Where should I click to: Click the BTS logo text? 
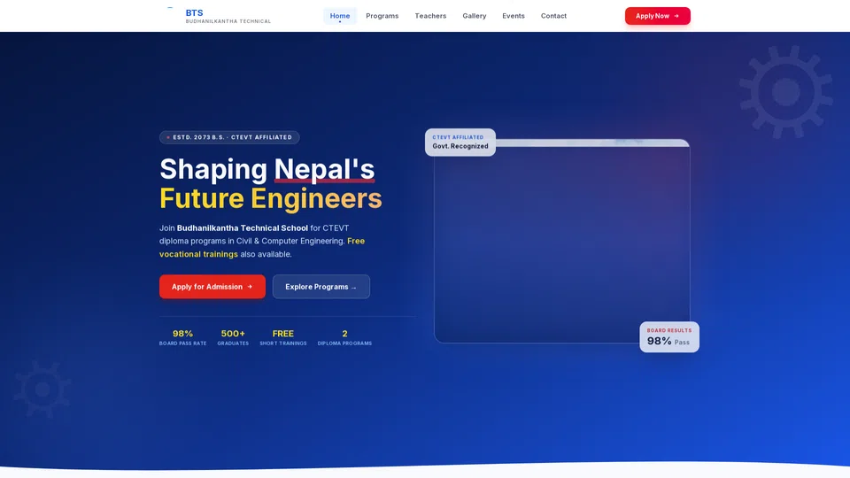pos(194,12)
